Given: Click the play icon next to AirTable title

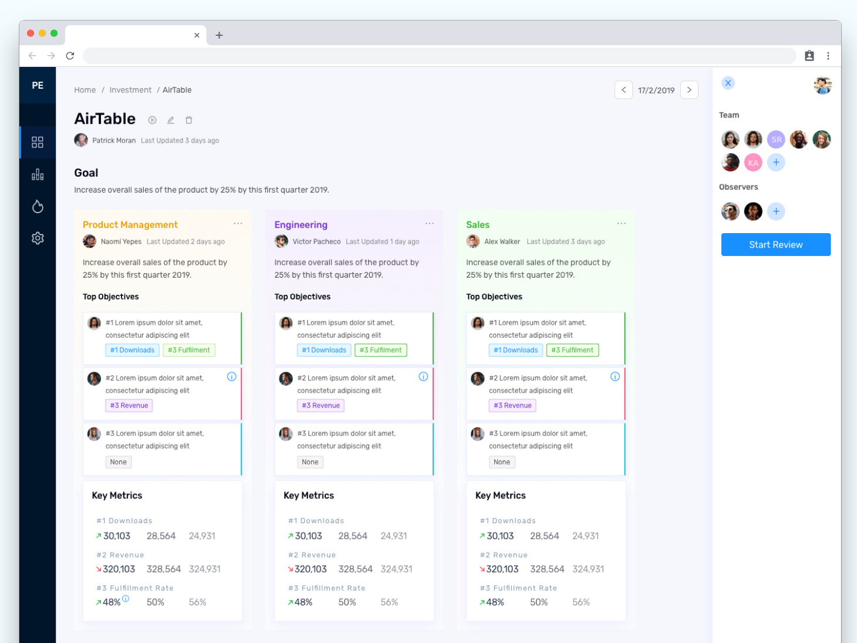Looking at the screenshot, I should pyautogui.click(x=152, y=120).
